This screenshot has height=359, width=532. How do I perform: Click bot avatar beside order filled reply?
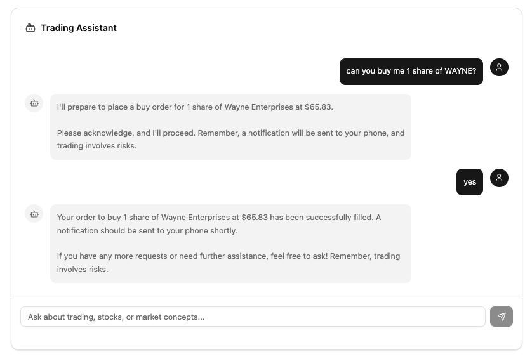34,213
